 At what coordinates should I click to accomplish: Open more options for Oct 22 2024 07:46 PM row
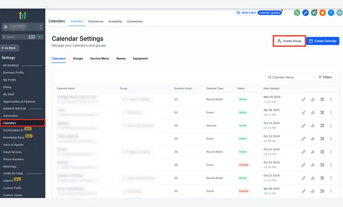tap(331, 139)
